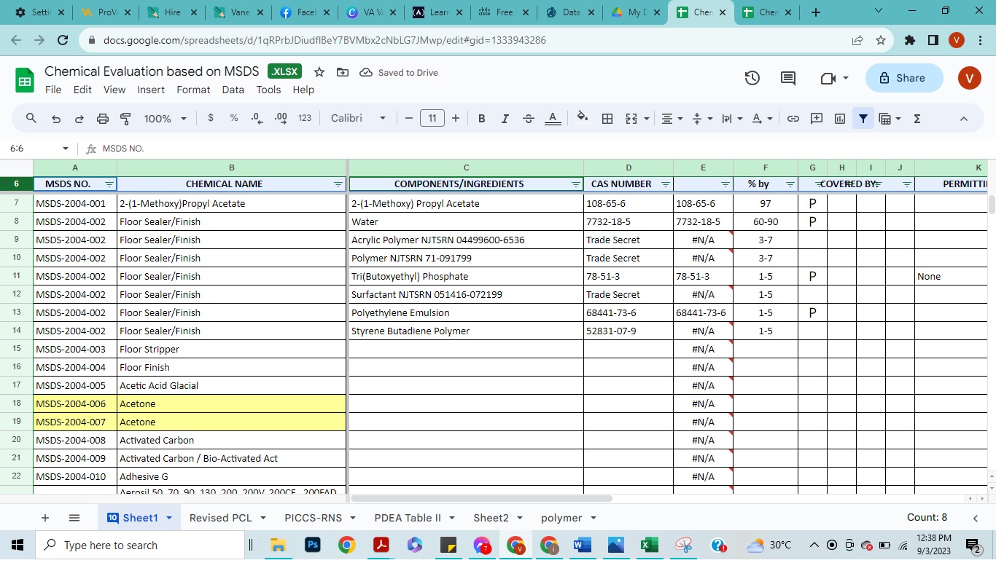Click the insert chart icon
The width and height of the screenshot is (996, 571).
(x=840, y=119)
